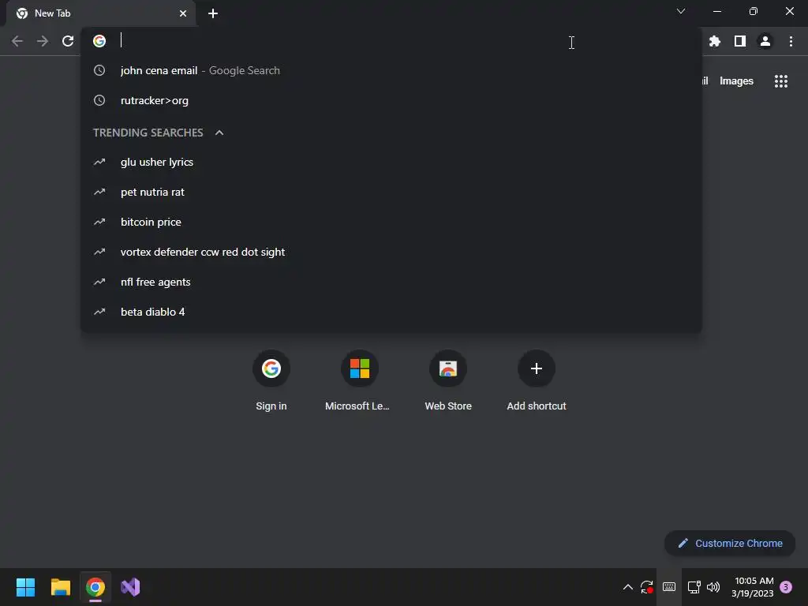Viewport: 808px width, 606px height.
Task: Reload the current page
Action: (68, 41)
